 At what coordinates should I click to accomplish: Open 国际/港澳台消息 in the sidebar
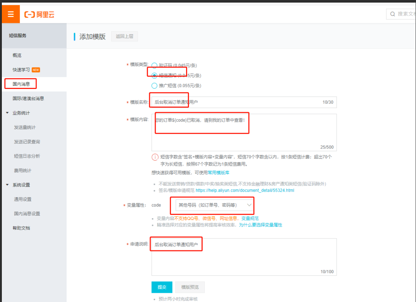[x=28, y=99]
